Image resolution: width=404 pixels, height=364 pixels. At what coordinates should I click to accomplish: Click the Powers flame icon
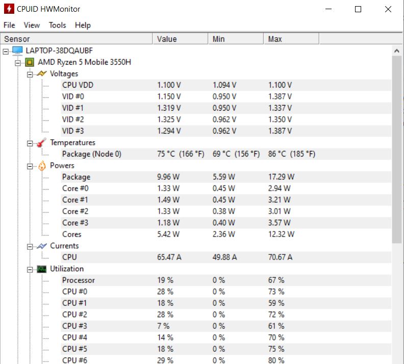42,166
